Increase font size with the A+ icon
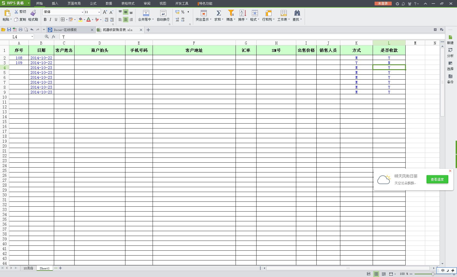 click(105, 12)
